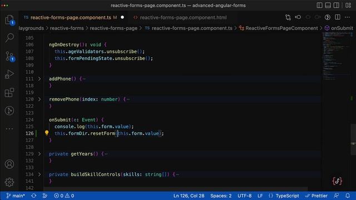The image size is (356, 200).
Task: Open editor More Actions ellipsis
Action: coord(347,17)
